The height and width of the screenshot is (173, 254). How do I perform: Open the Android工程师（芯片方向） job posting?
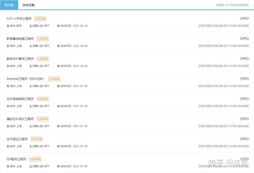coord(25,79)
